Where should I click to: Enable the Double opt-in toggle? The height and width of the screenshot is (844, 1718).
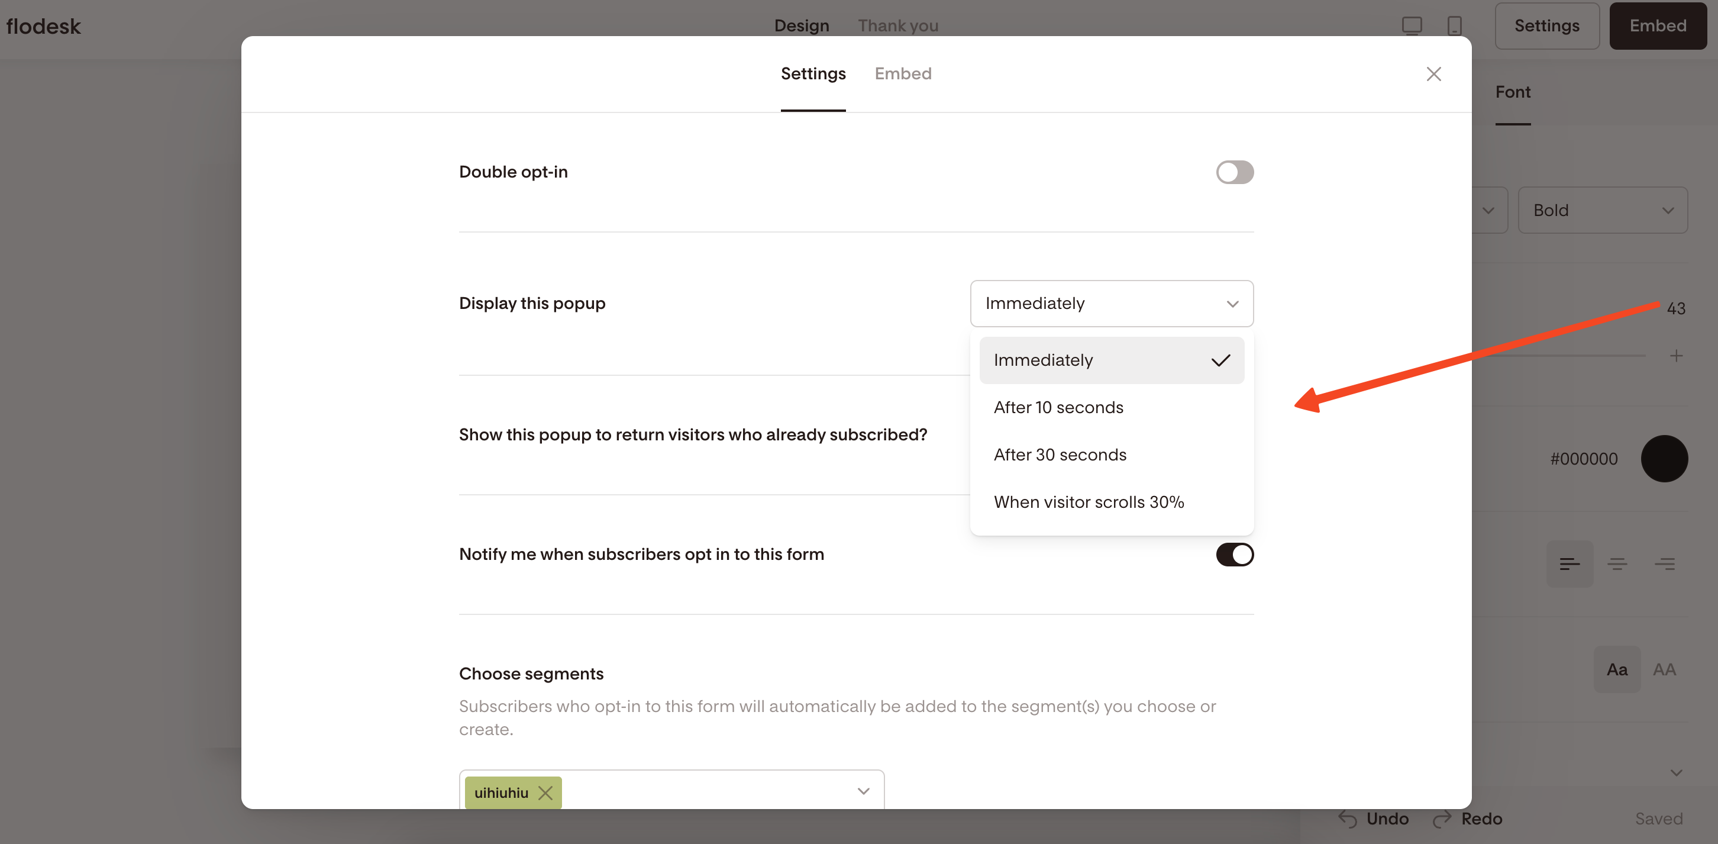point(1235,172)
